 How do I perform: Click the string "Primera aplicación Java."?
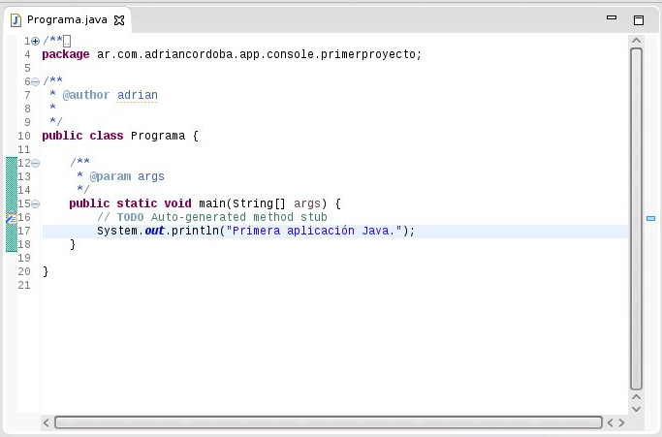(314, 231)
